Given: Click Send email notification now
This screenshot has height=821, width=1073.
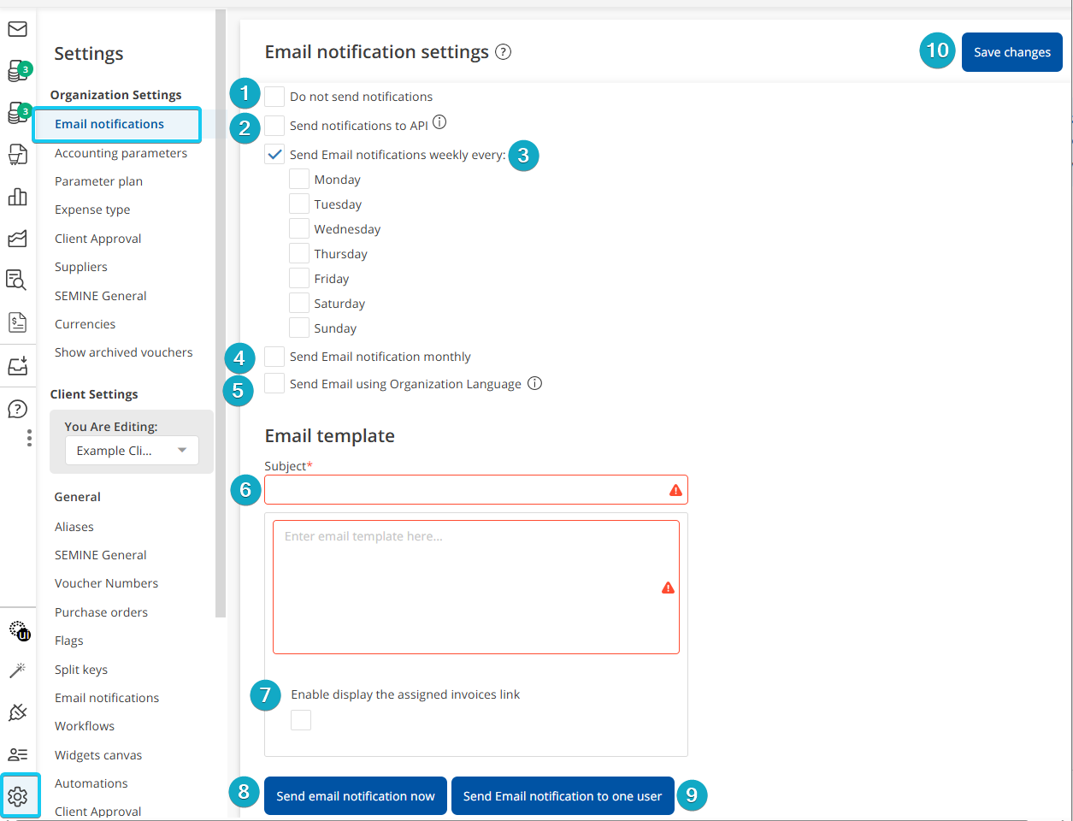Looking at the screenshot, I should click(x=356, y=796).
